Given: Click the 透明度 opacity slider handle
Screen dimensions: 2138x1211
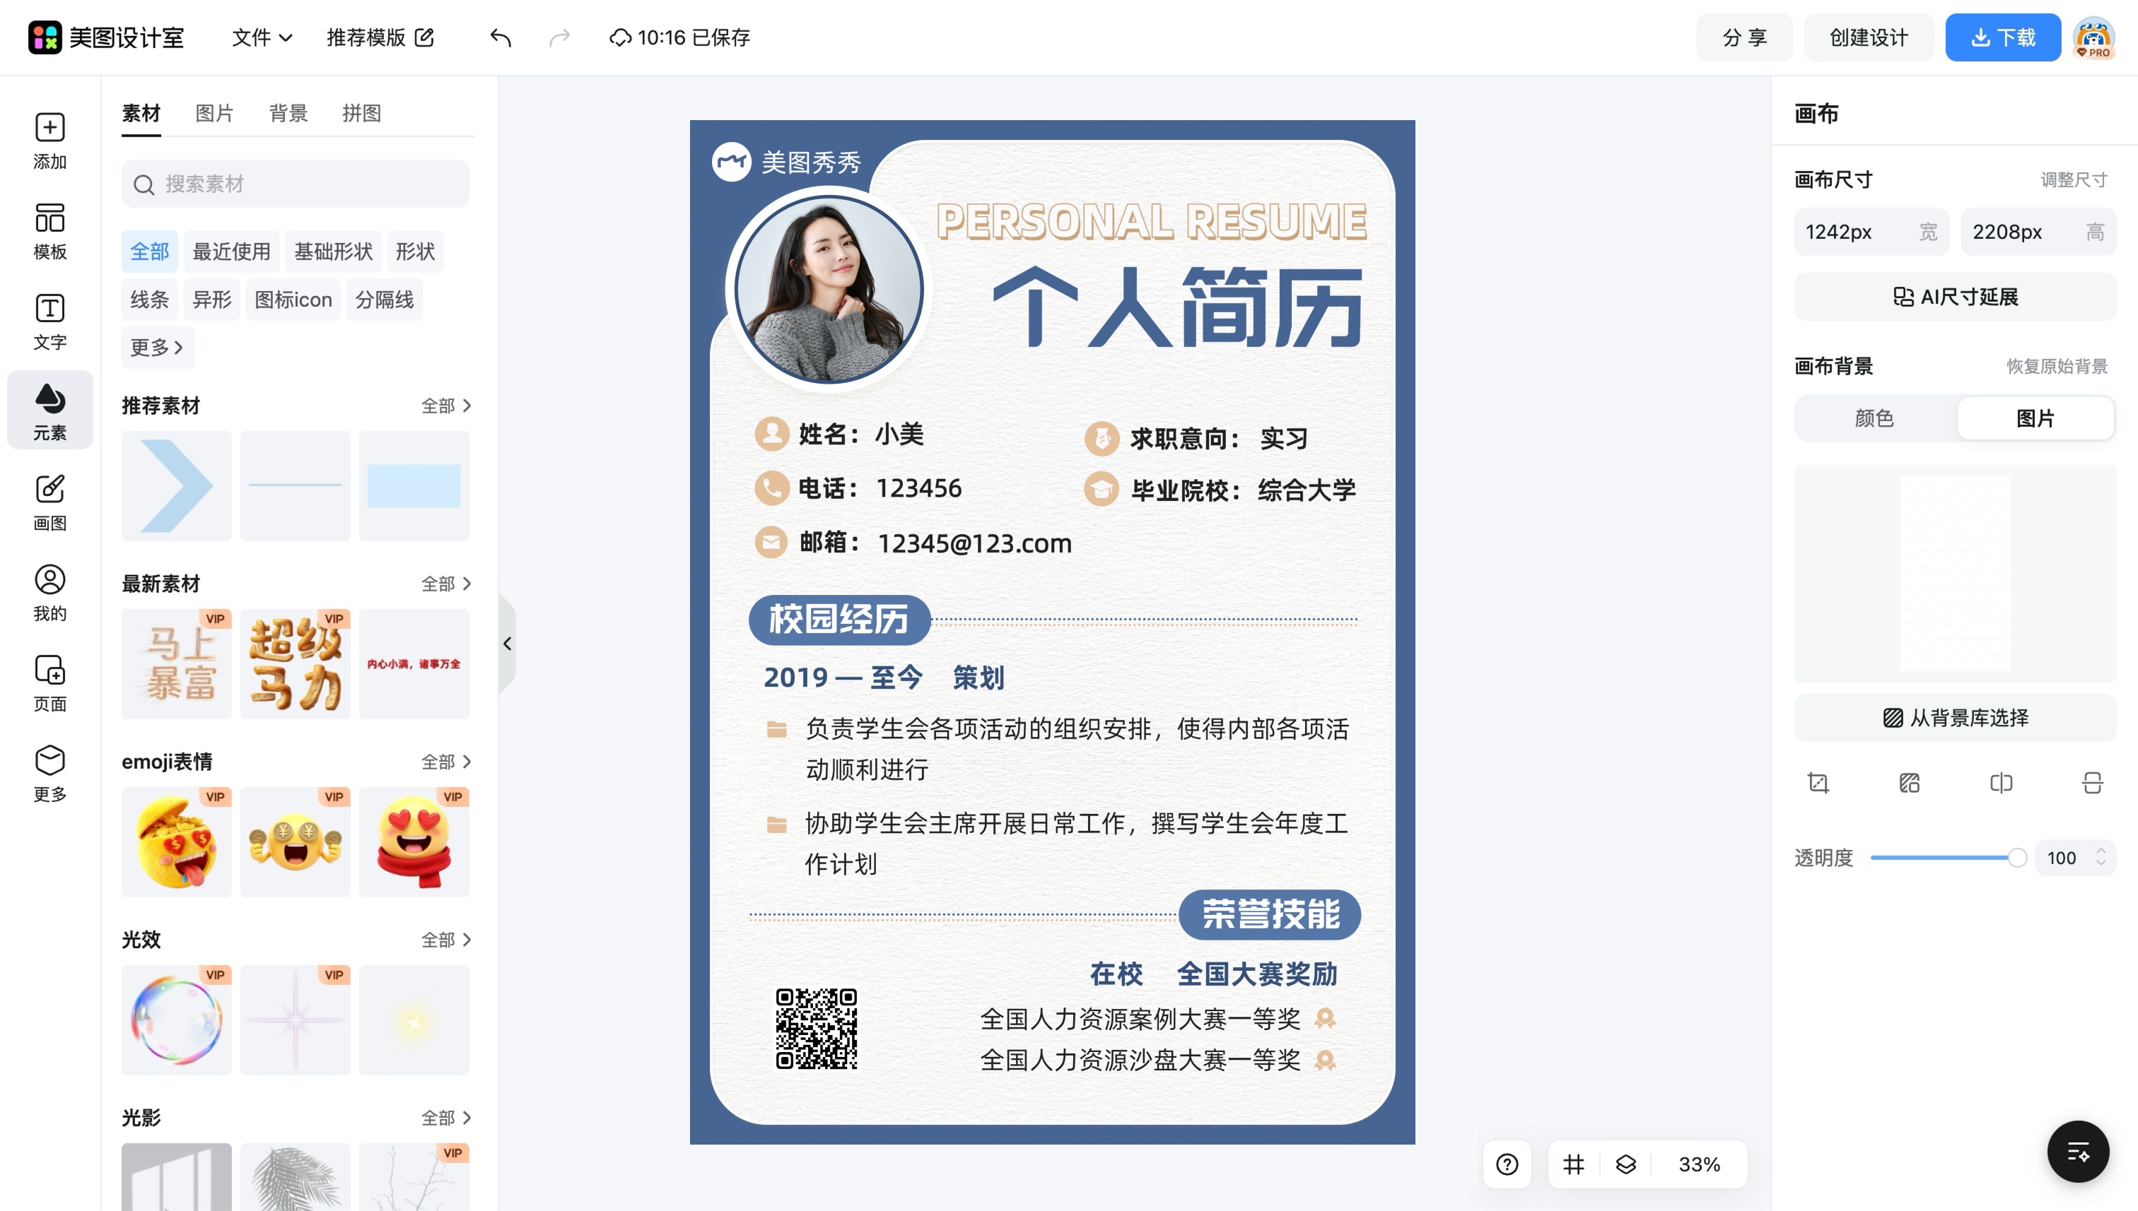Looking at the screenshot, I should [2016, 858].
